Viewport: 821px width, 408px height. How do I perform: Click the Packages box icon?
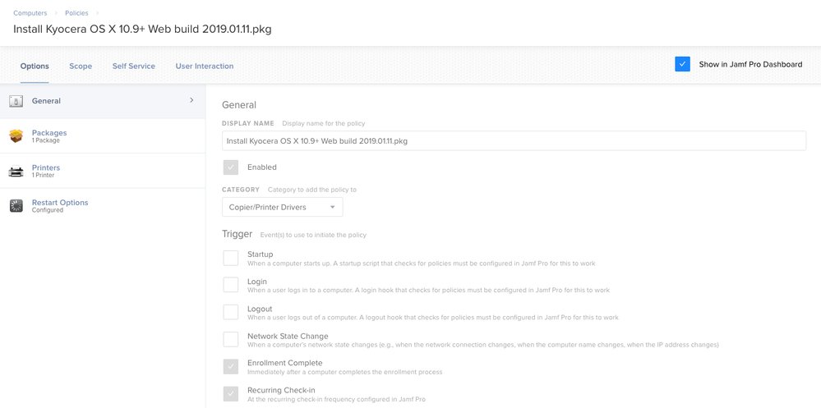click(x=16, y=136)
